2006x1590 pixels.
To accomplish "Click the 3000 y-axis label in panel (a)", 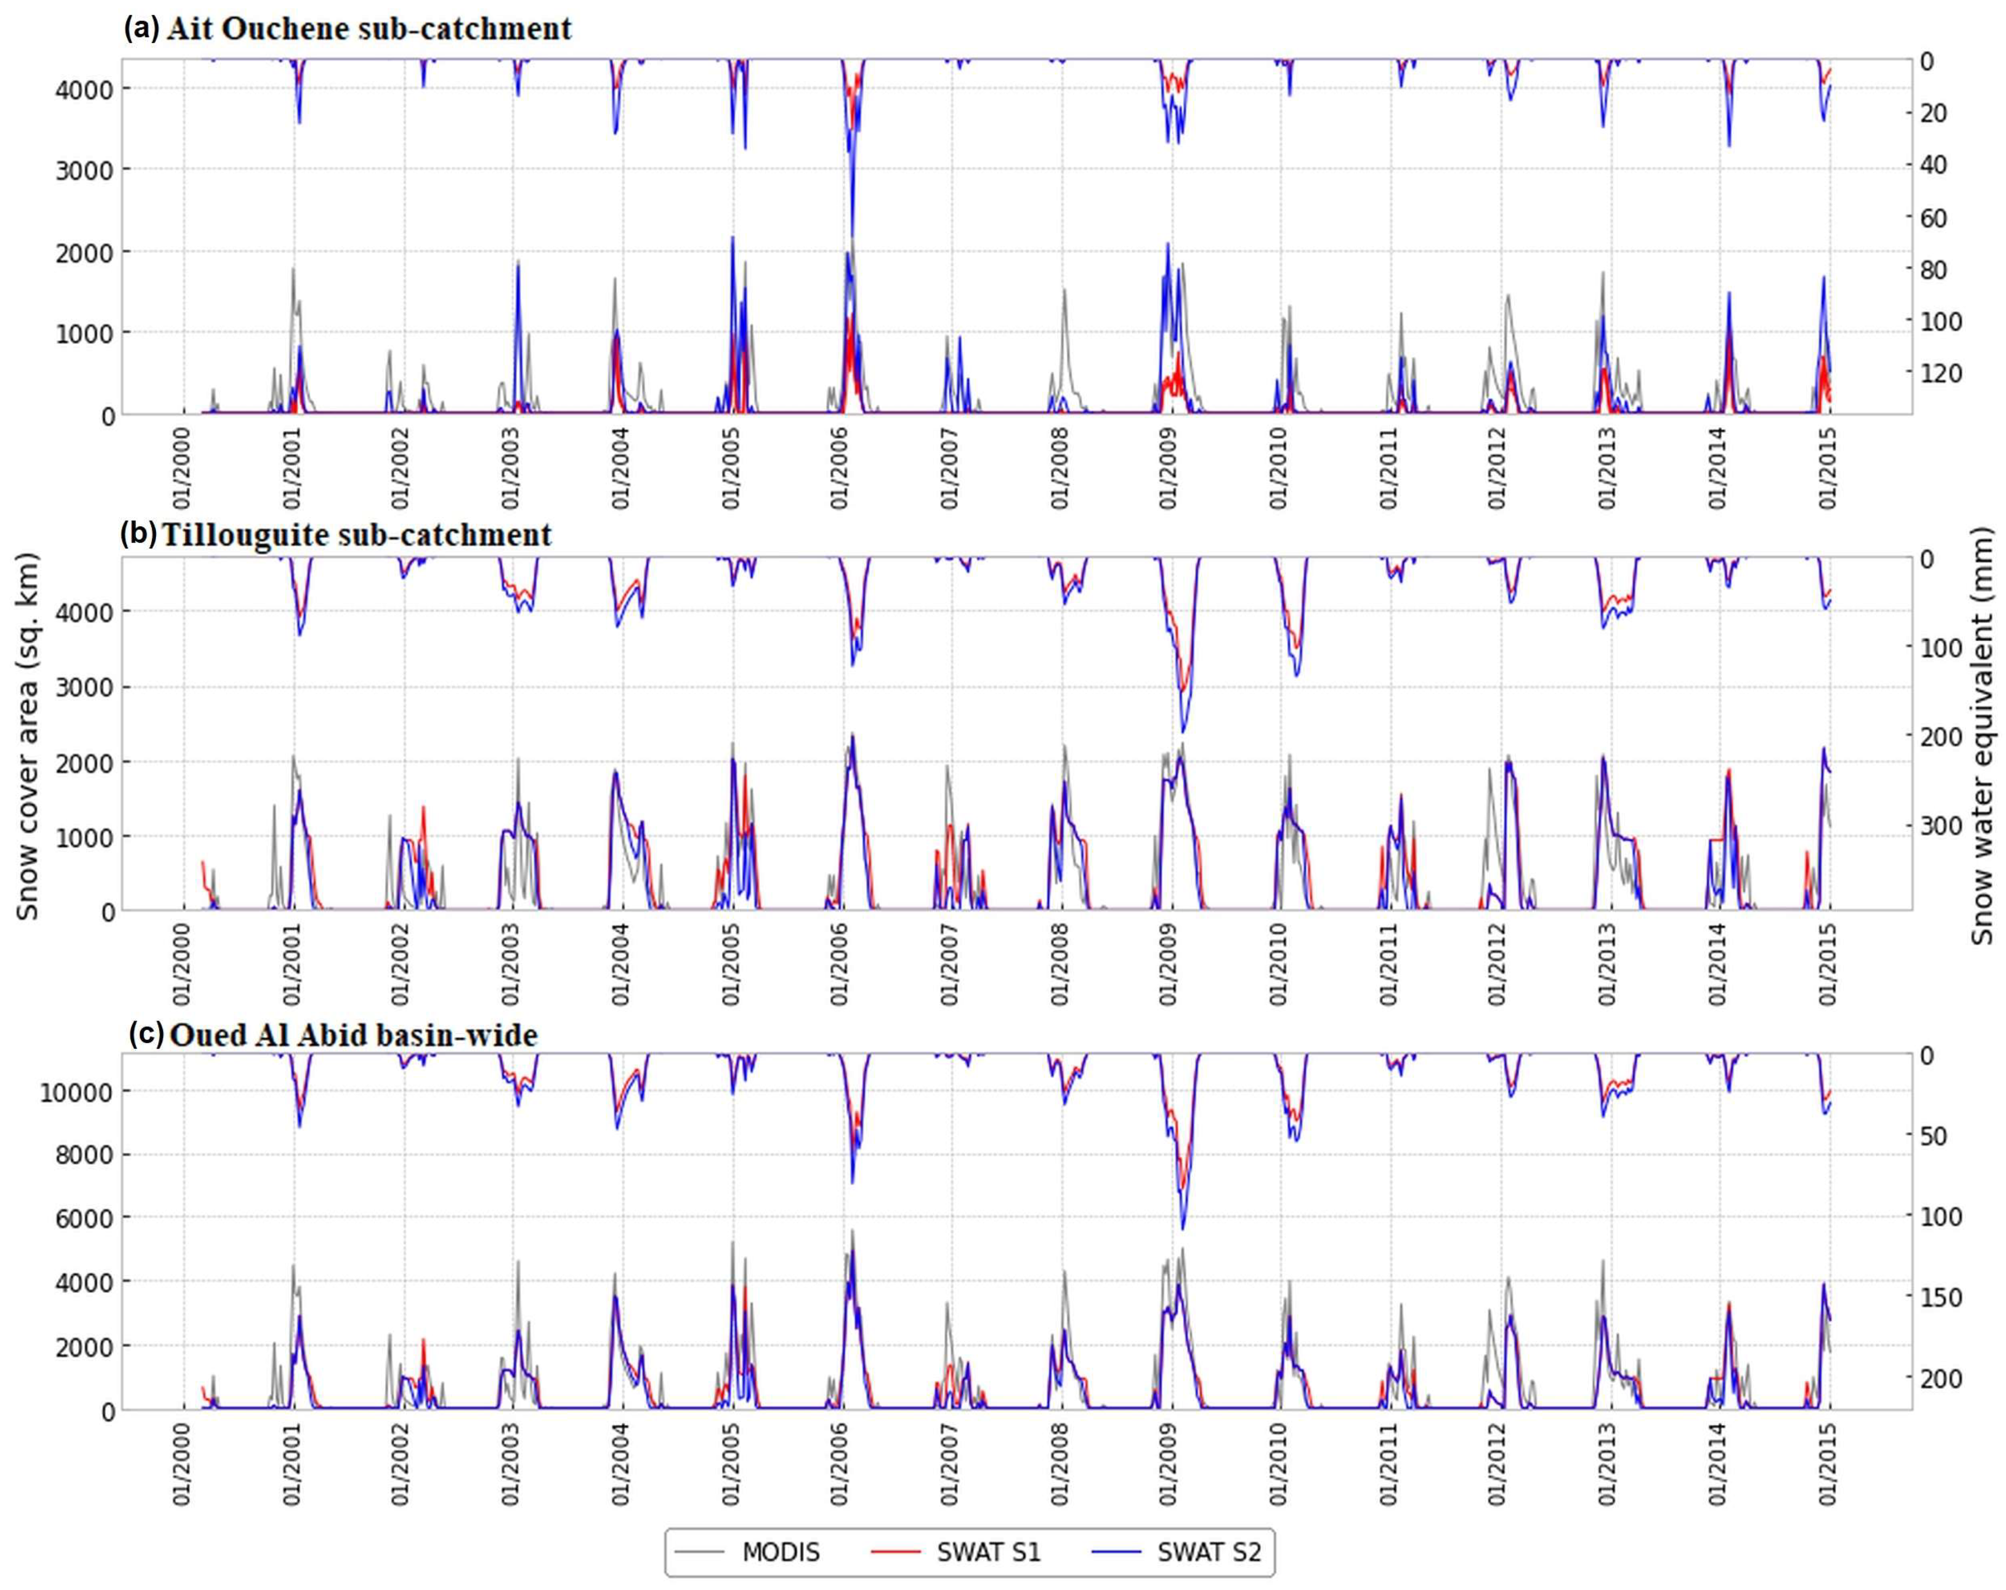I will (x=86, y=170).
